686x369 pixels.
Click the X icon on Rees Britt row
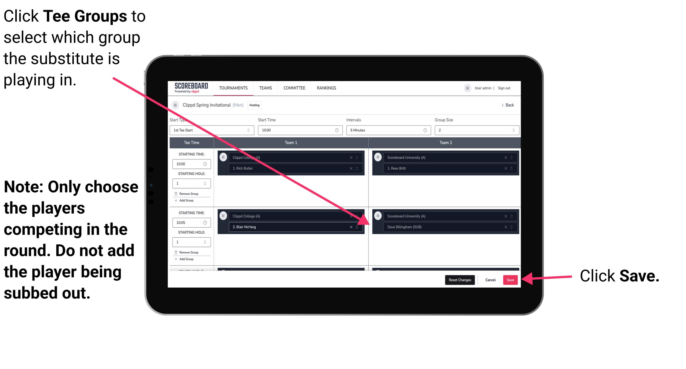point(506,168)
